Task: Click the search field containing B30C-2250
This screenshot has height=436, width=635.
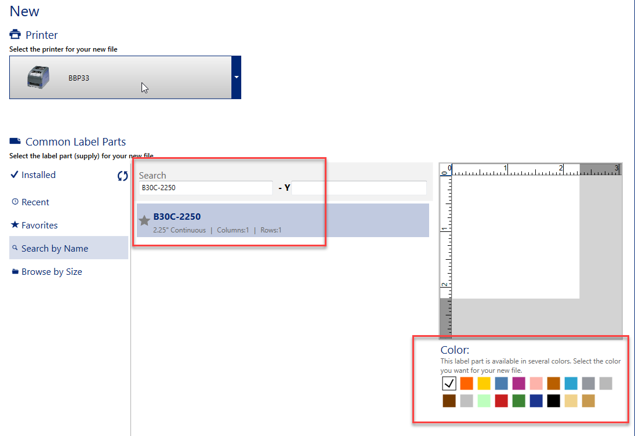Action: [x=205, y=188]
